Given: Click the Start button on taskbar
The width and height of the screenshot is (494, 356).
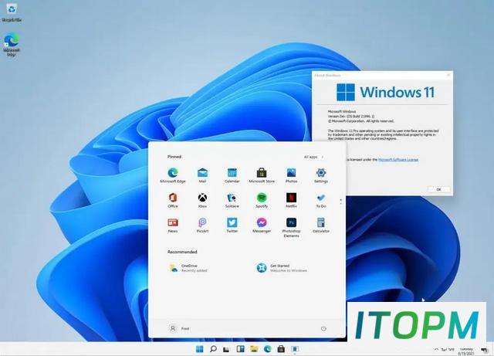Looking at the screenshot, I should (199, 349).
